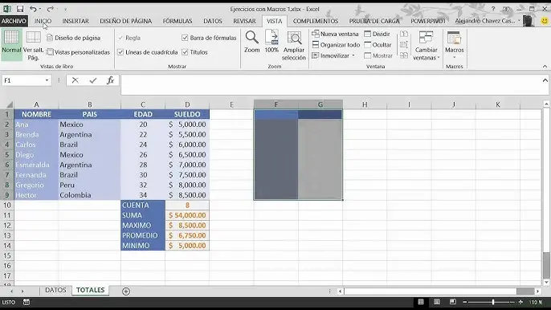
Task: Click Ampliar selección
Action: tap(294, 46)
